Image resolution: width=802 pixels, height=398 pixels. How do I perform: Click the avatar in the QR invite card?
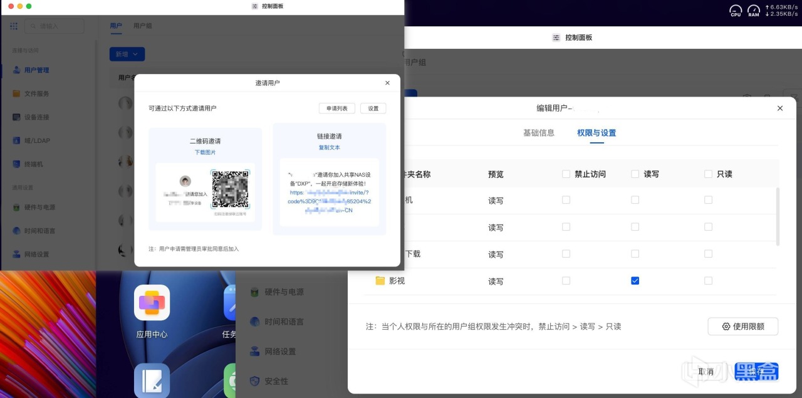[x=185, y=181]
